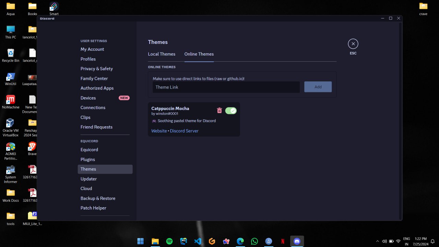Switch the ENG IN input language

[406, 241]
